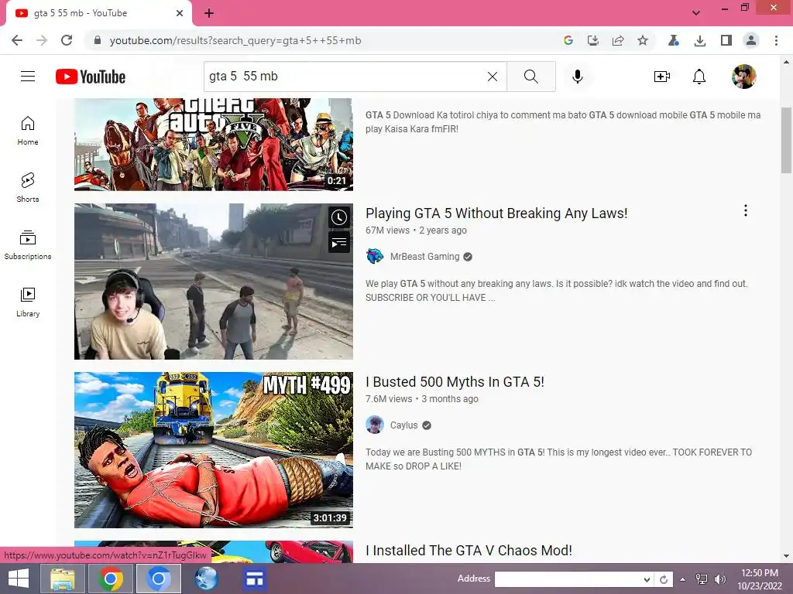Click the 7.6M views 3 months ago text
793x594 pixels.
422,399
